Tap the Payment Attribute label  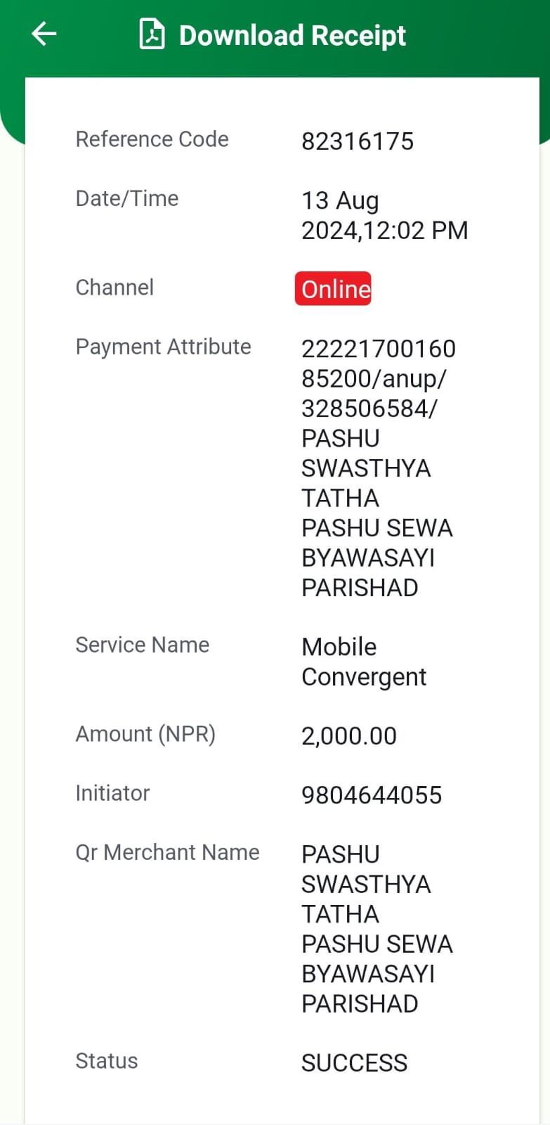[x=164, y=347]
